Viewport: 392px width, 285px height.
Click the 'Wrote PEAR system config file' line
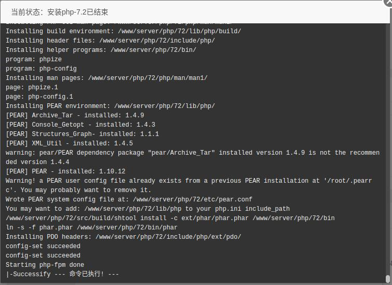click(129, 199)
